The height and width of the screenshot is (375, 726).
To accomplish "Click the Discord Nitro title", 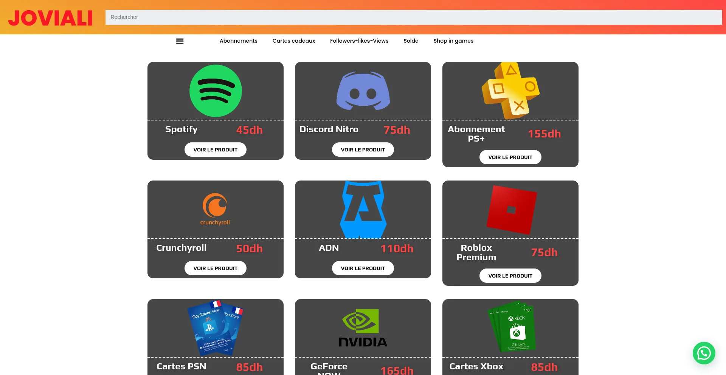I will point(329,129).
